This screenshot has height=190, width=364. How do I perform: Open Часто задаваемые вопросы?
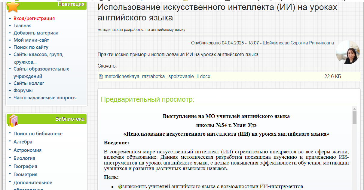coord(45,98)
